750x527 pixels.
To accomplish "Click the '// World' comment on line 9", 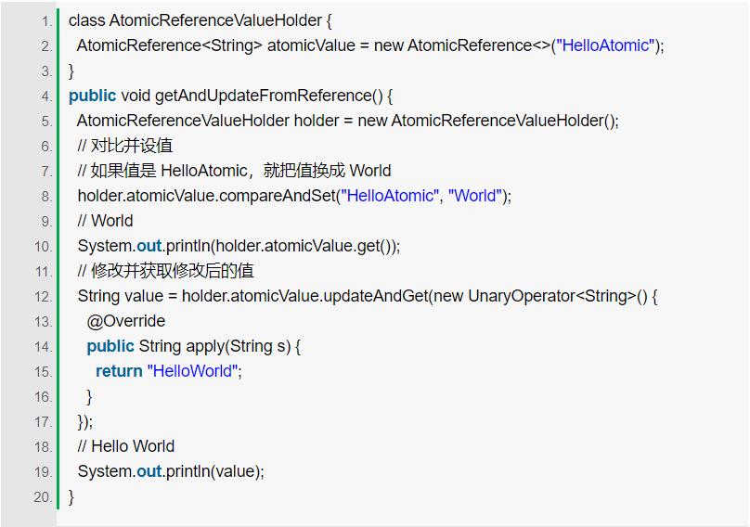I will pyautogui.click(x=106, y=221).
